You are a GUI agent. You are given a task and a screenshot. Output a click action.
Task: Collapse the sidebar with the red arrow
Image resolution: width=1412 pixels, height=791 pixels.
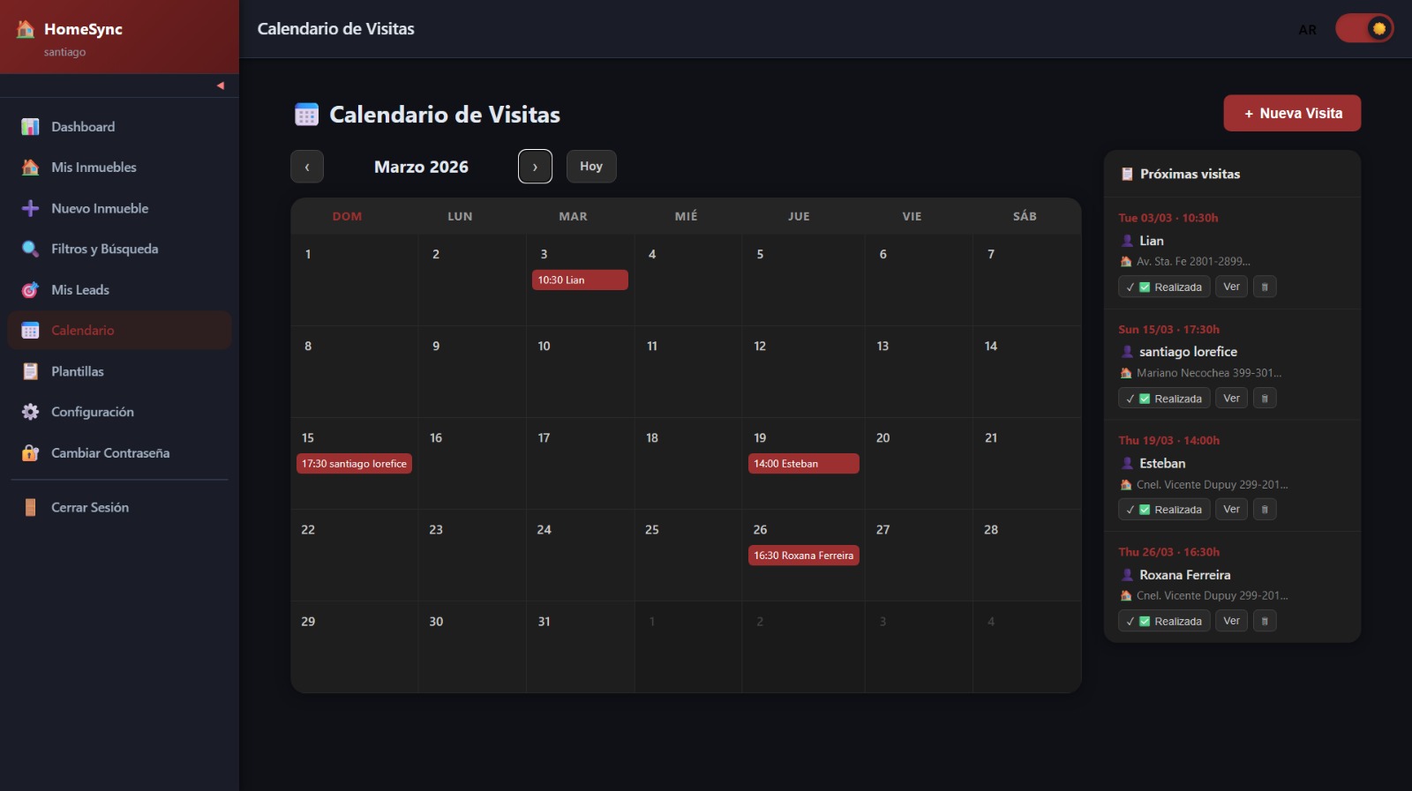click(221, 86)
